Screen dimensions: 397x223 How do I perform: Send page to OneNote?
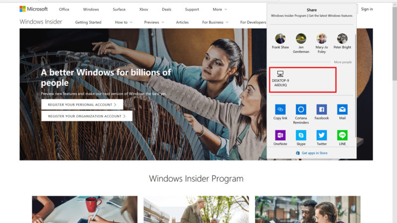pos(280,135)
